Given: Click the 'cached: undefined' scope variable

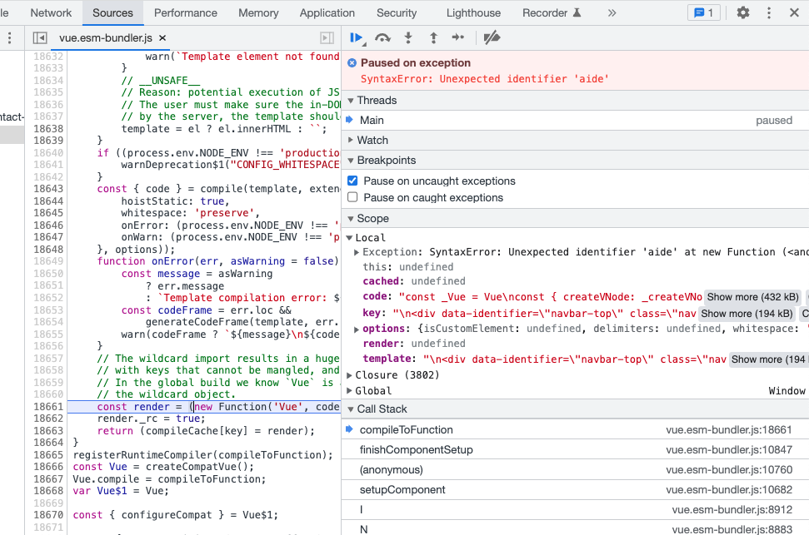Looking at the screenshot, I should (x=414, y=281).
